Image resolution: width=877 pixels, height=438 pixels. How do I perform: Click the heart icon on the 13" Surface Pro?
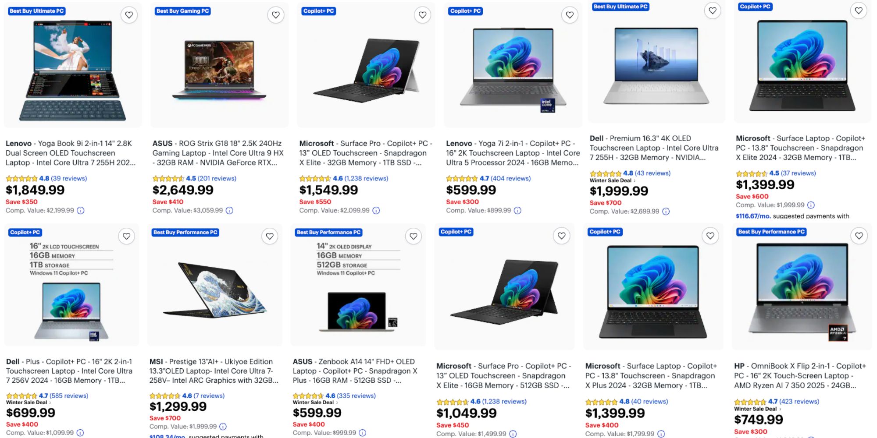click(422, 15)
